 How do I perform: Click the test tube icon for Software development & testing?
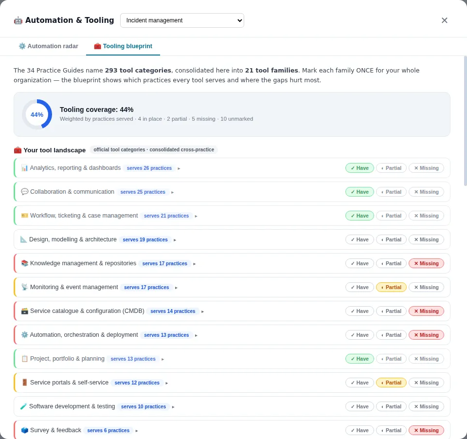(x=23, y=406)
